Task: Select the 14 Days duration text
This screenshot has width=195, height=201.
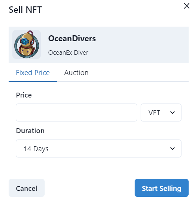Action: (36, 149)
